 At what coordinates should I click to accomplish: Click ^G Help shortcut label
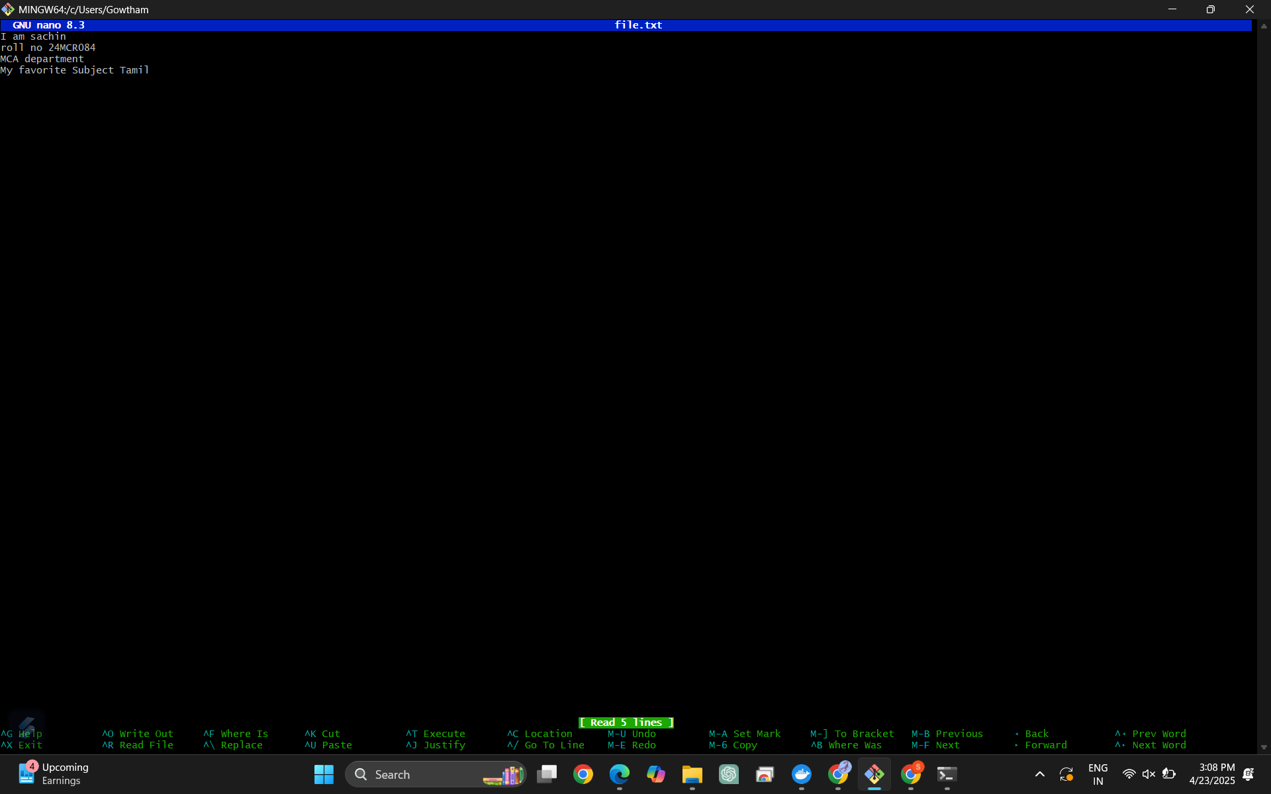(22, 734)
